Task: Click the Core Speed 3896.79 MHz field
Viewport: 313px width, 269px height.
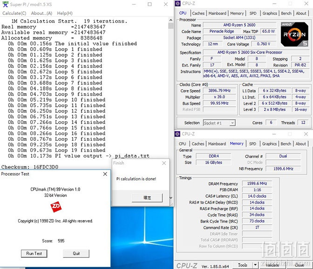Action: [219, 91]
